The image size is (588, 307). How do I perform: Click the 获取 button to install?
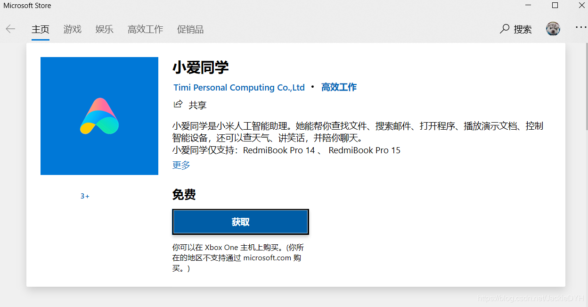(240, 222)
